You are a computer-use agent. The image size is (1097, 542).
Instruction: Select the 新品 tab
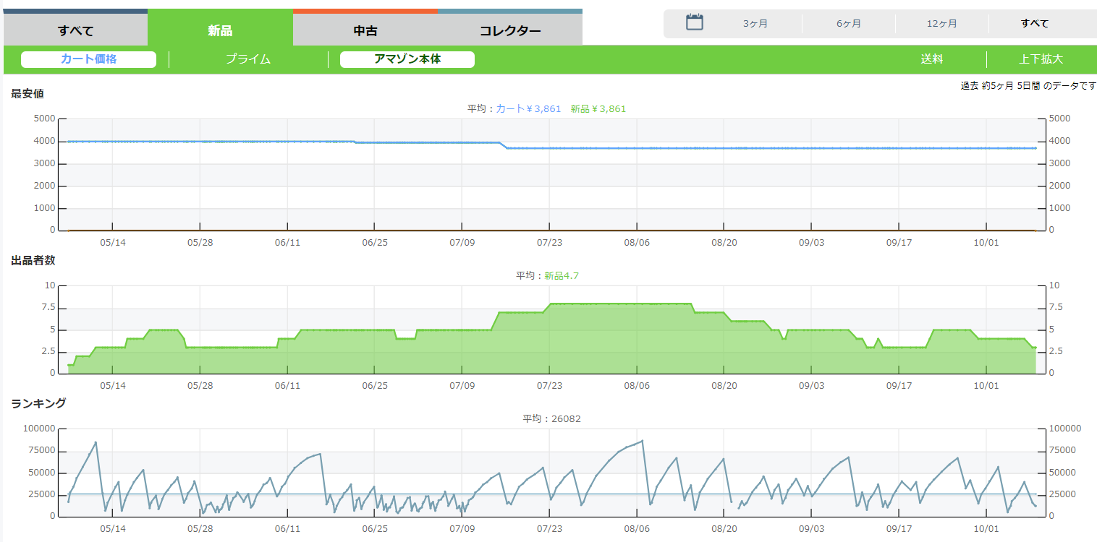point(220,30)
